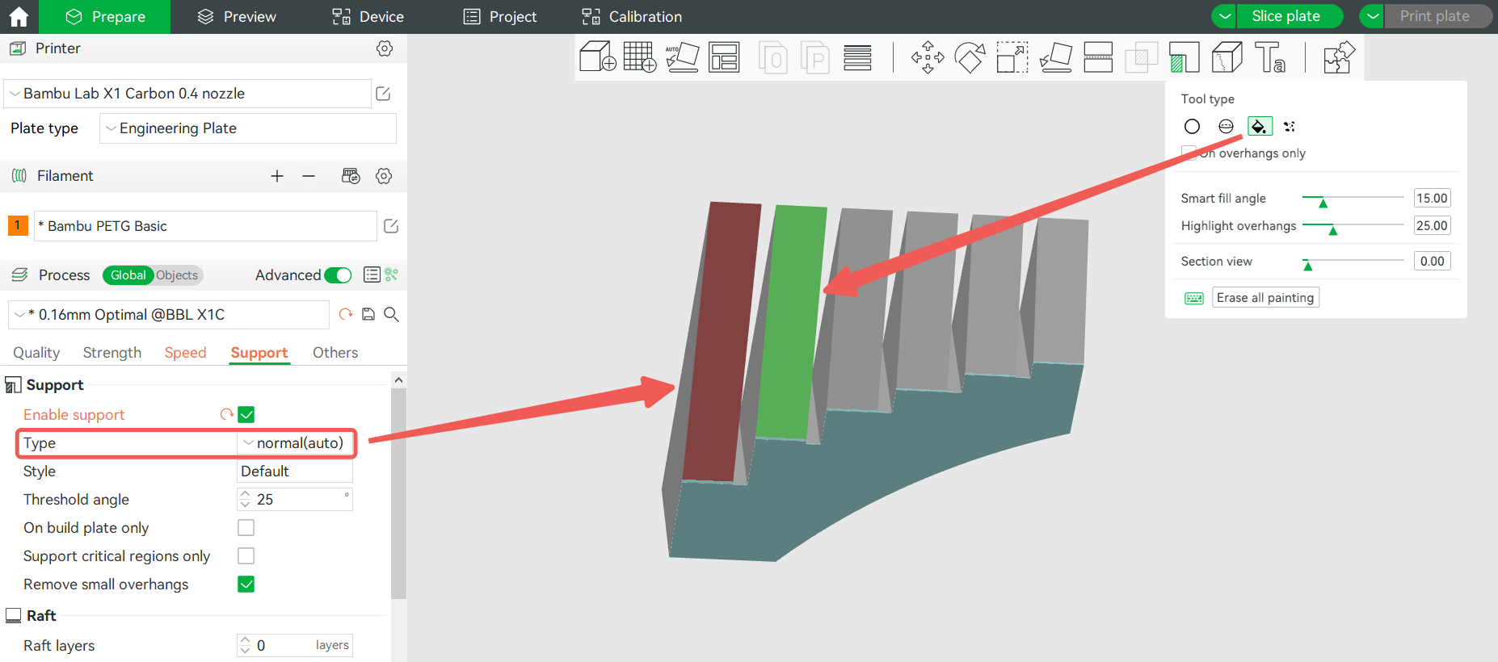Open the Preview tab
Viewport: 1498px width, 662px height.
click(237, 17)
